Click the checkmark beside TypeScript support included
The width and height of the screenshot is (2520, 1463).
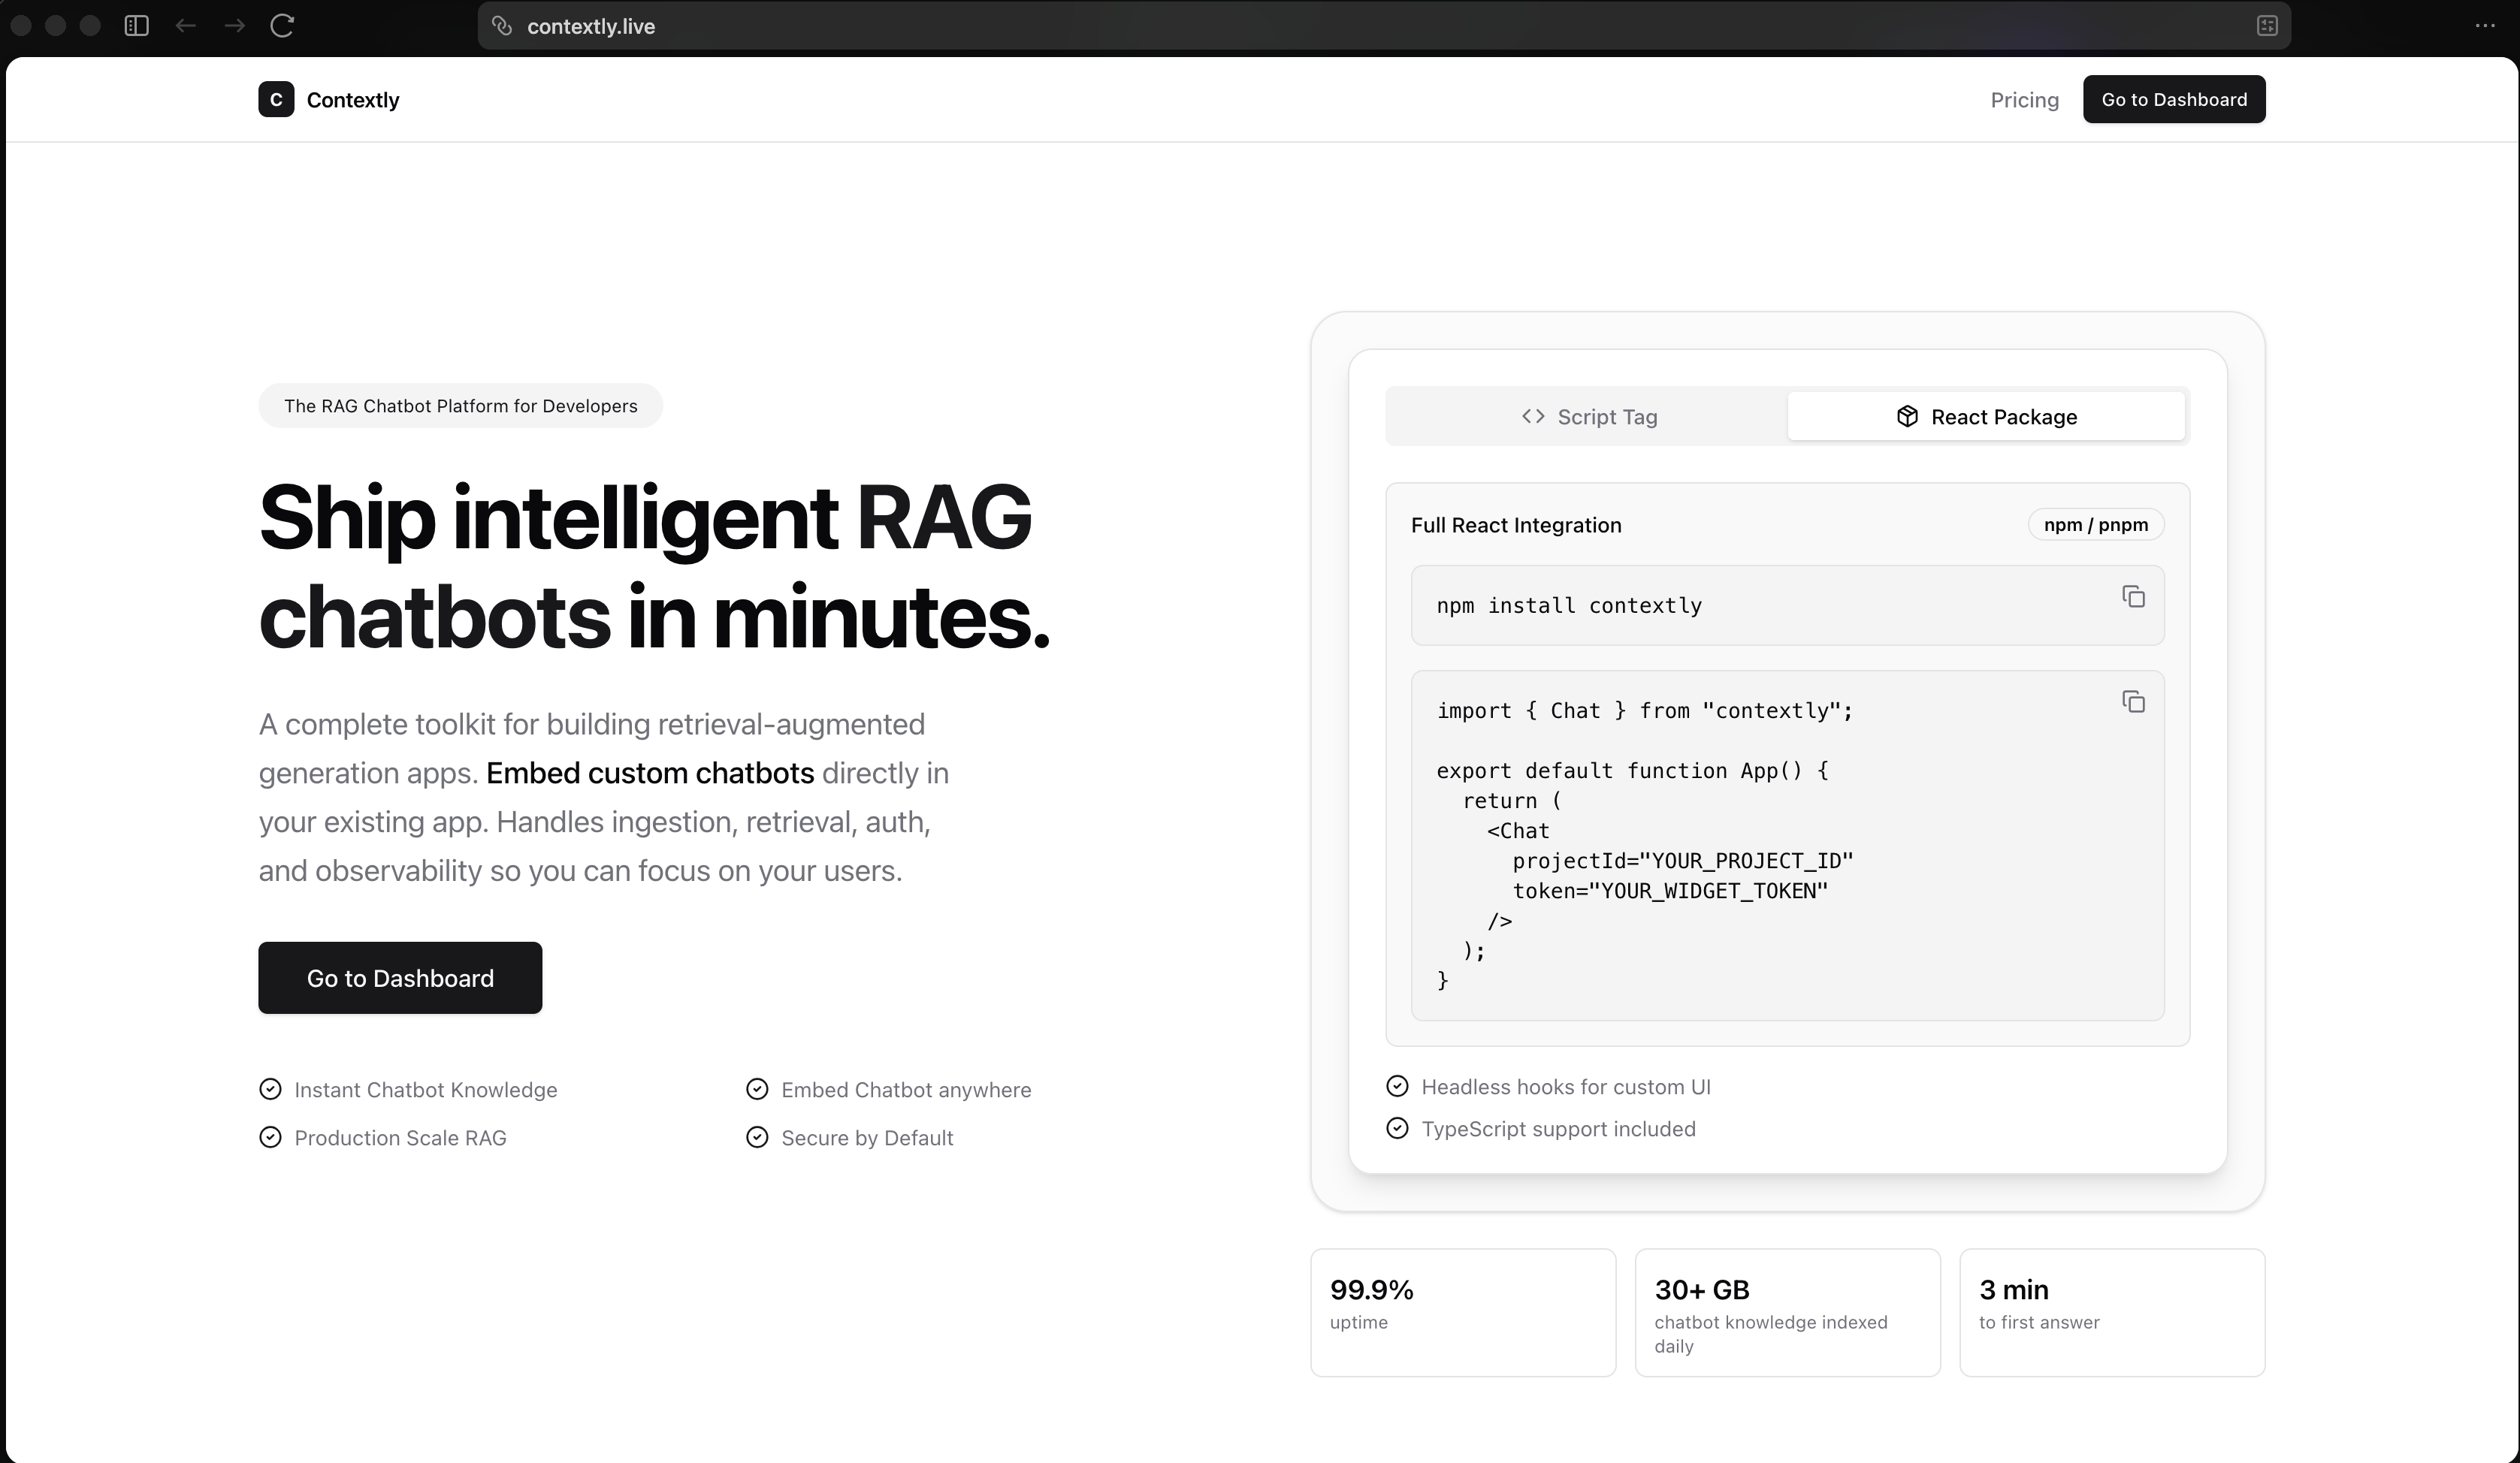pos(1397,1128)
